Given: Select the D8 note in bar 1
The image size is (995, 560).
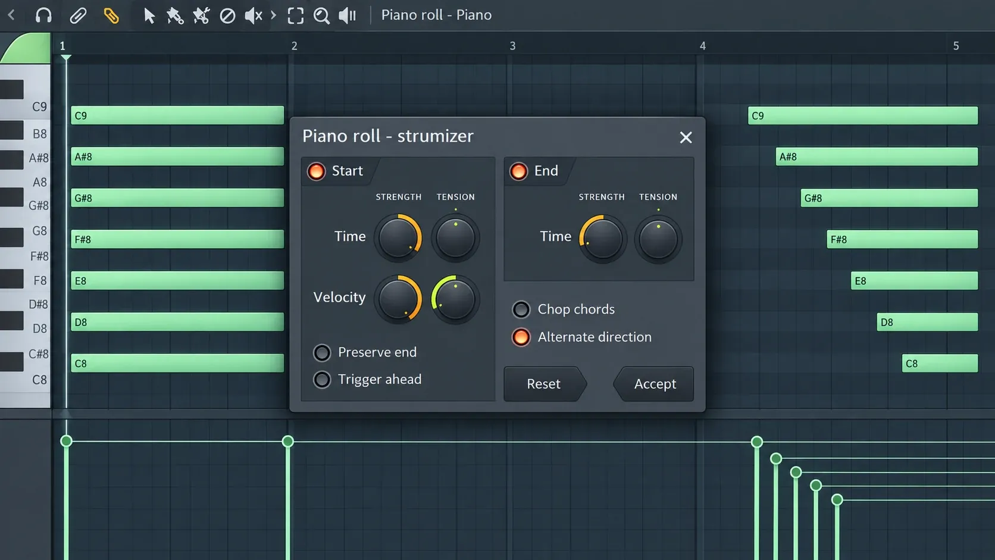Looking at the screenshot, I should click(177, 322).
